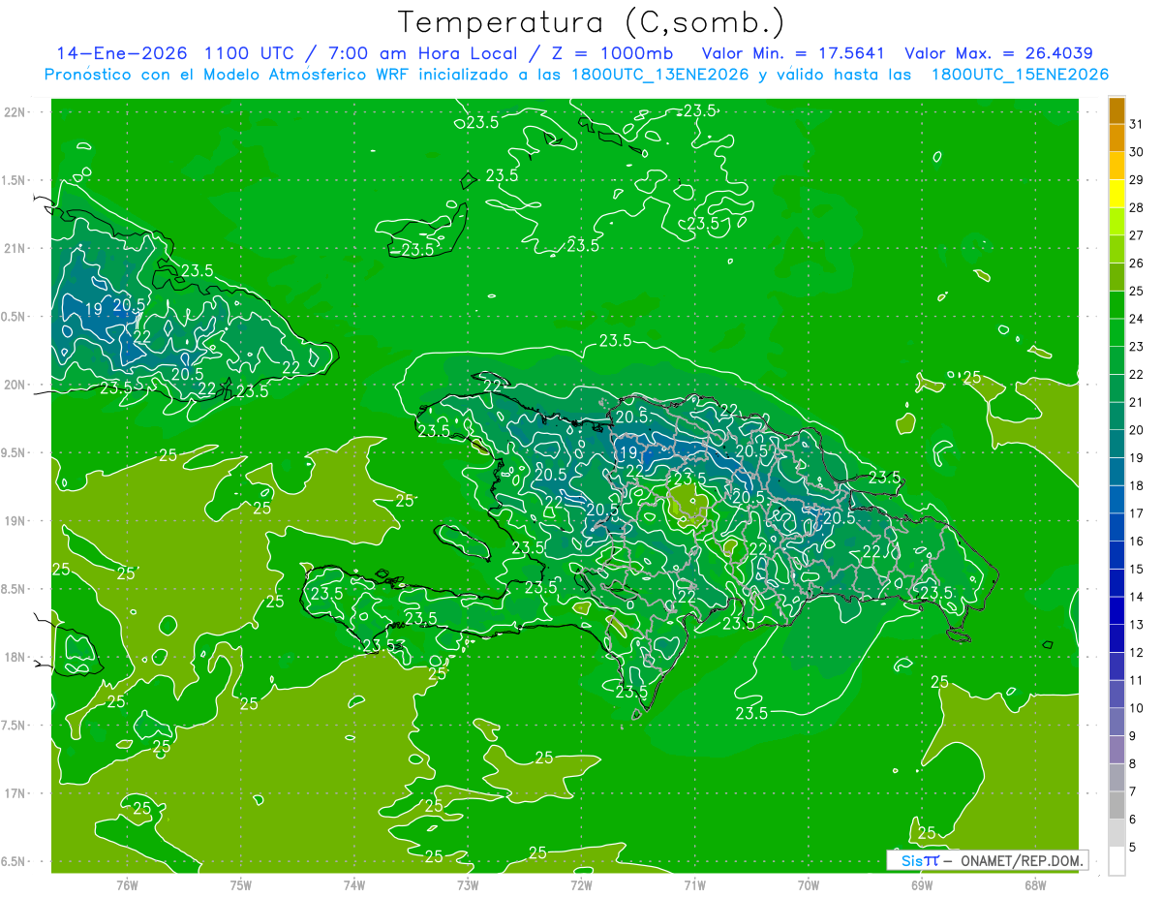
Task: Pick the teal swatch between 19 and 20
Action: point(1116,444)
